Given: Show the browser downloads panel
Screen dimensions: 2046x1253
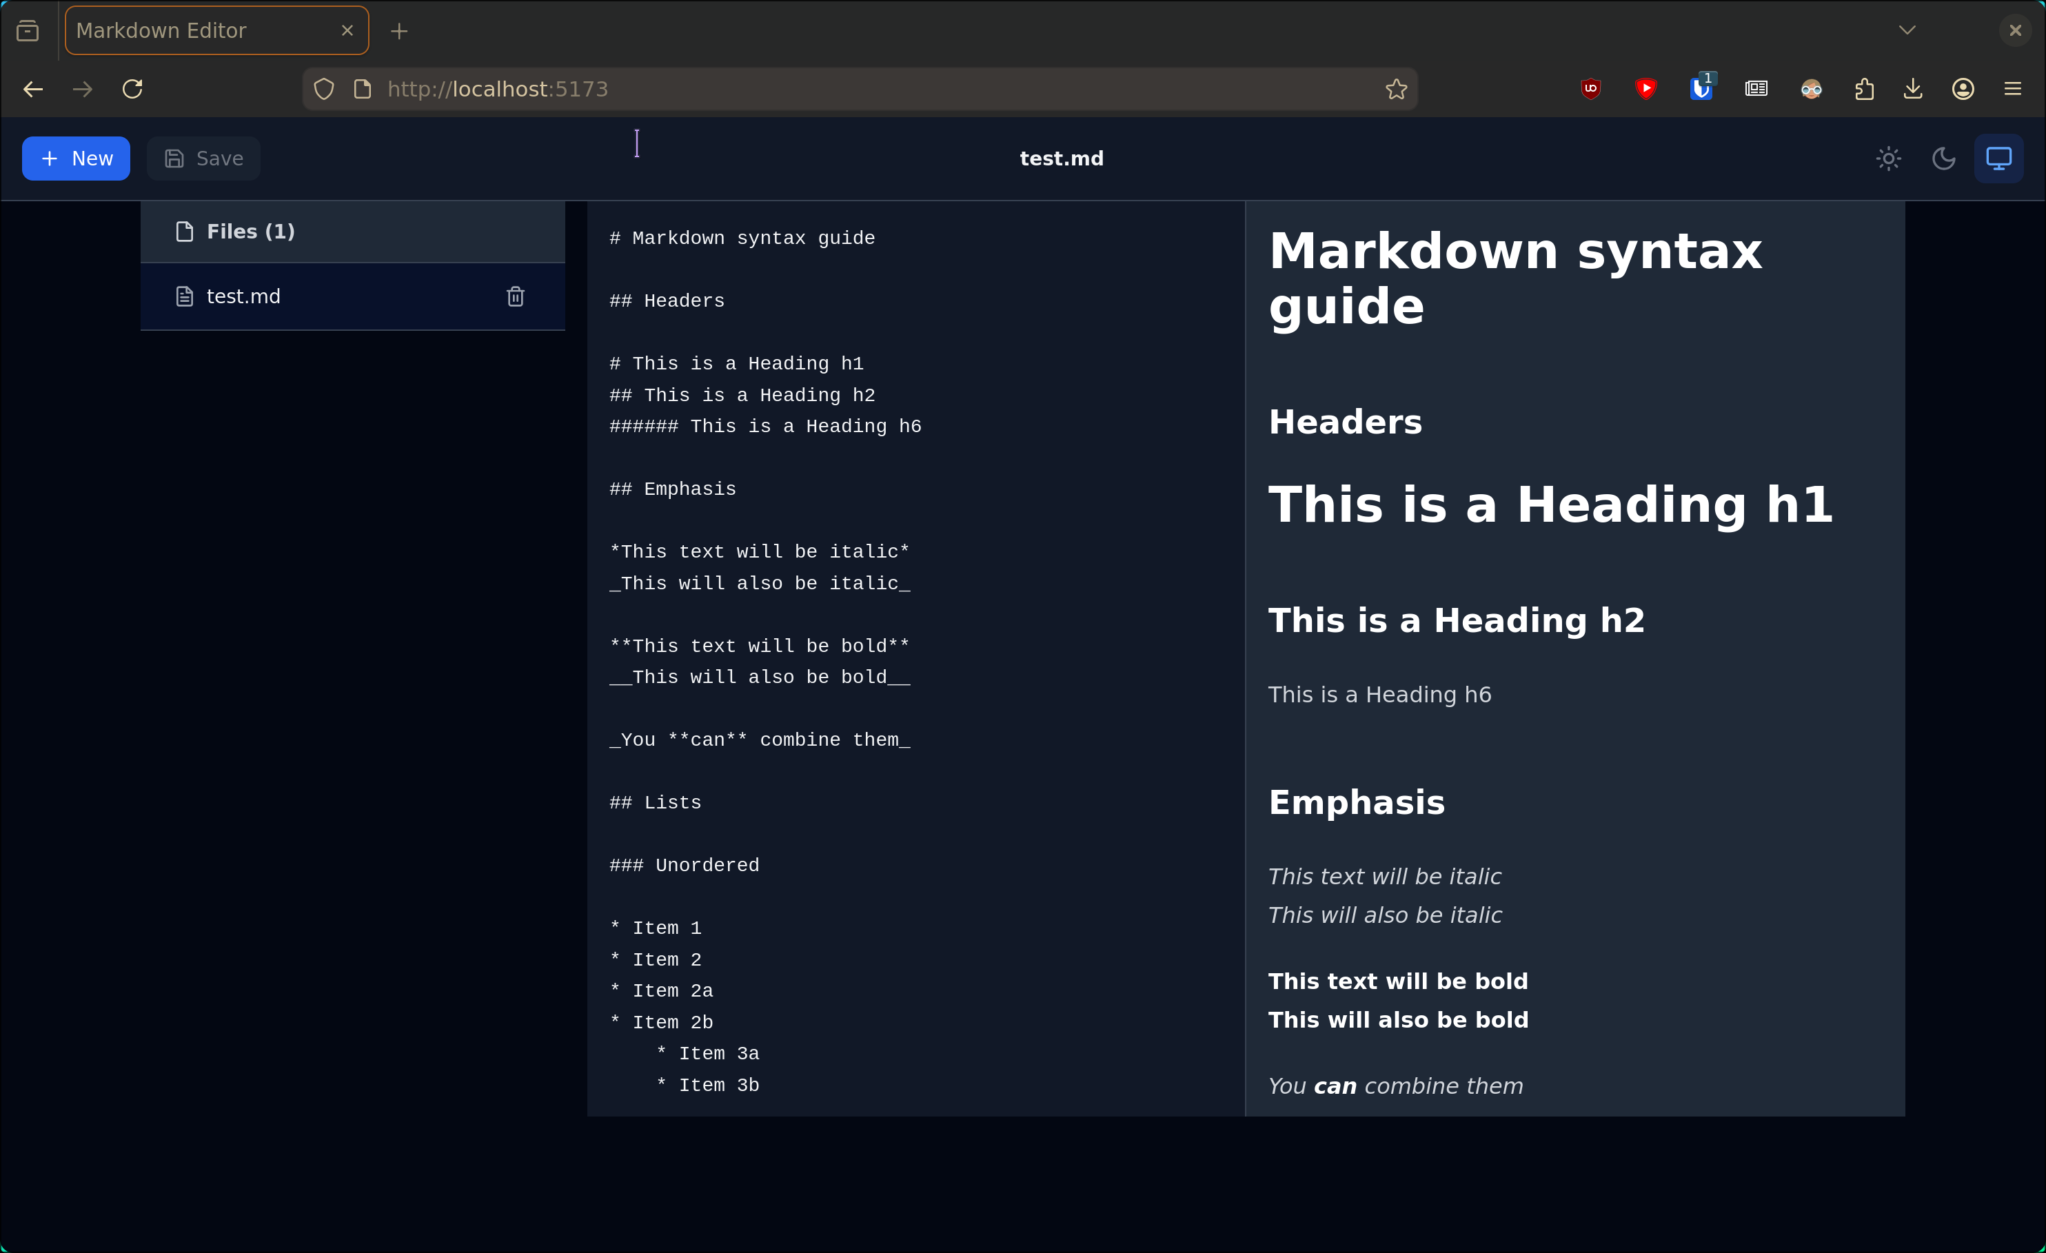Looking at the screenshot, I should click(1913, 89).
